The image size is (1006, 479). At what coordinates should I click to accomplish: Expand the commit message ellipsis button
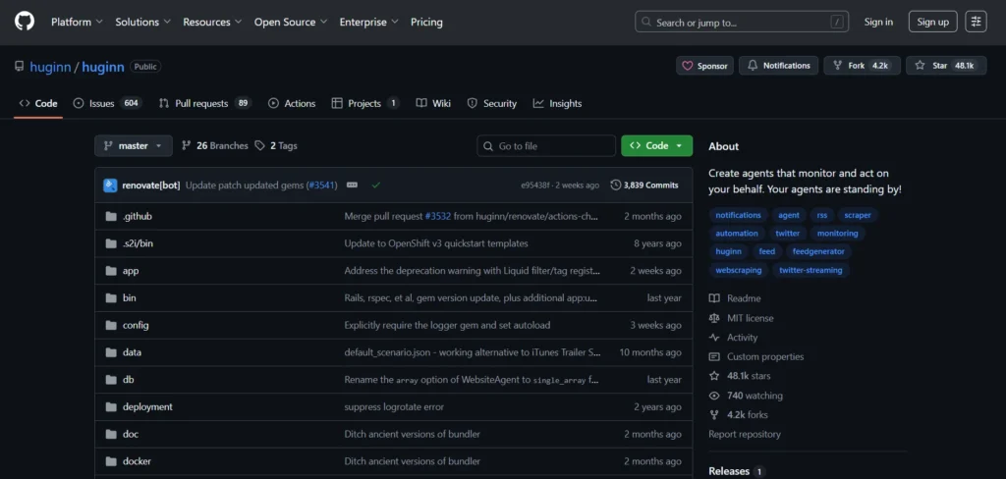pyautogui.click(x=352, y=185)
